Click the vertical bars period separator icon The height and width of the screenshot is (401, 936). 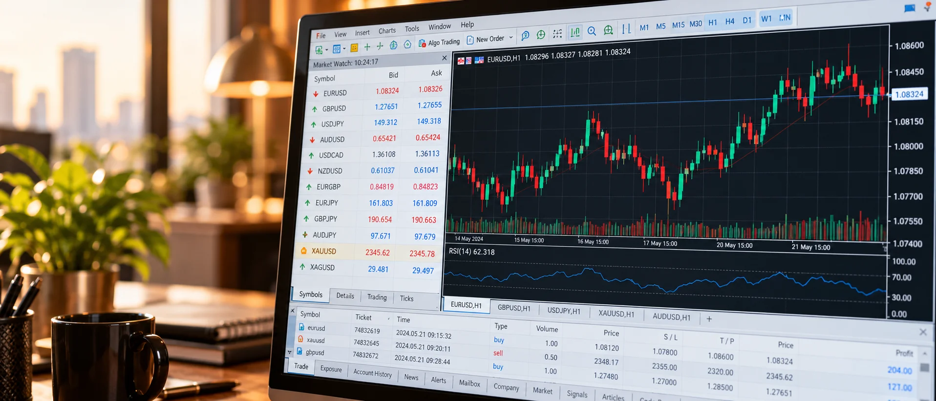pyautogui.click(x=626, y=29)
